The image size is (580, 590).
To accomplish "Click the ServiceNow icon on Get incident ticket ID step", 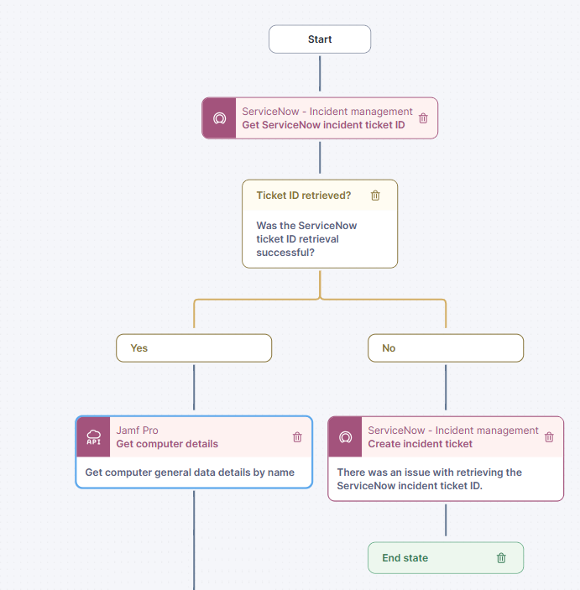I will point(219,118).
